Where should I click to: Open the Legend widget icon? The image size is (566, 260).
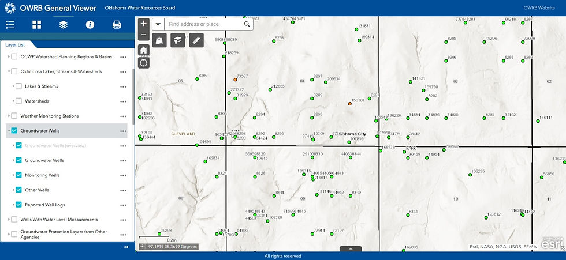10,24
